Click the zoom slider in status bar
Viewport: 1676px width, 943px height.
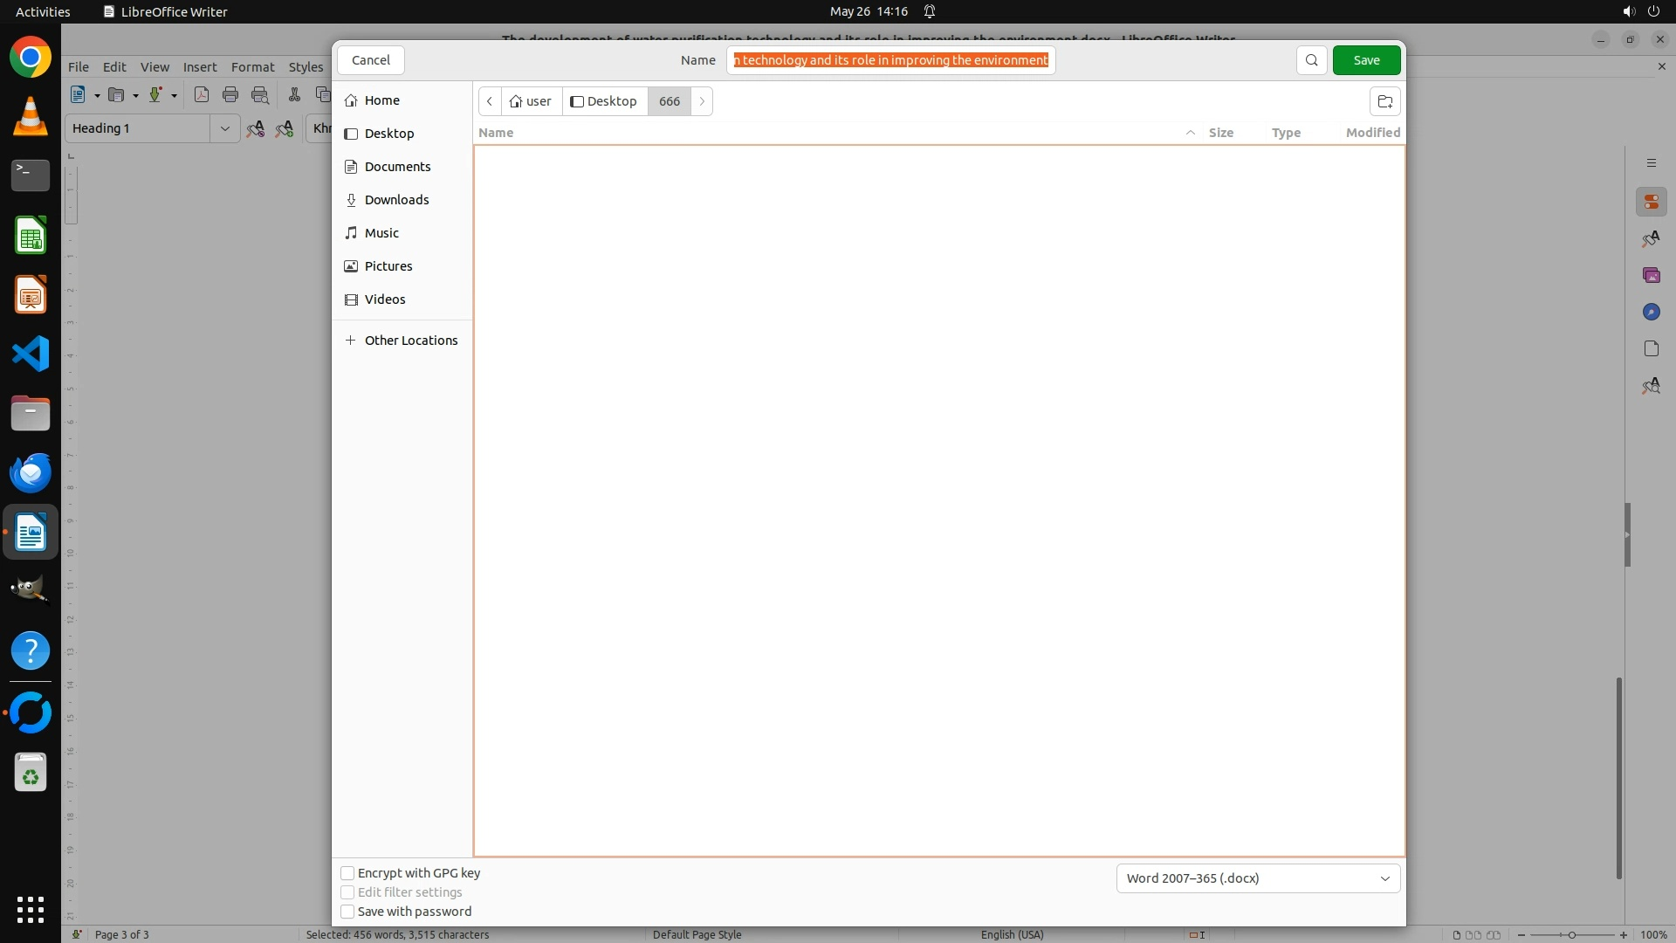point(1571,934)
